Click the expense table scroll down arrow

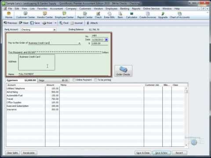[x=186, y=145]
